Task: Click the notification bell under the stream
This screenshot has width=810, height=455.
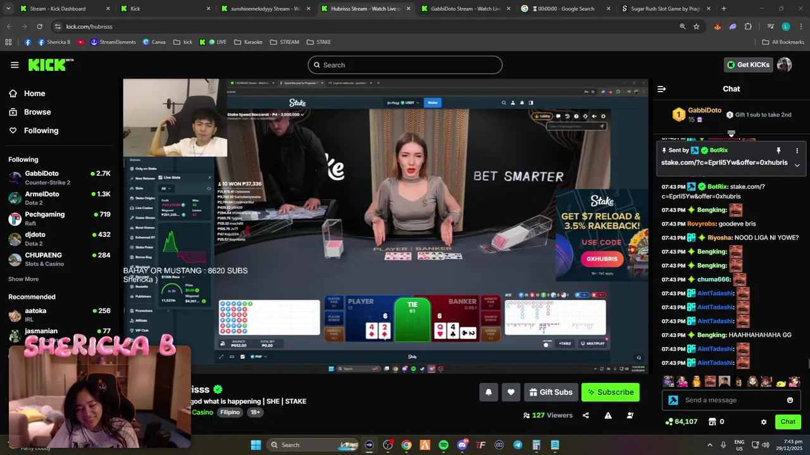Action: [489, 392]
